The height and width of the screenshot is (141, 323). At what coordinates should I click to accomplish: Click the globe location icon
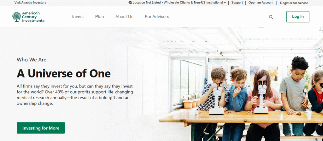[x=130, y=3]
